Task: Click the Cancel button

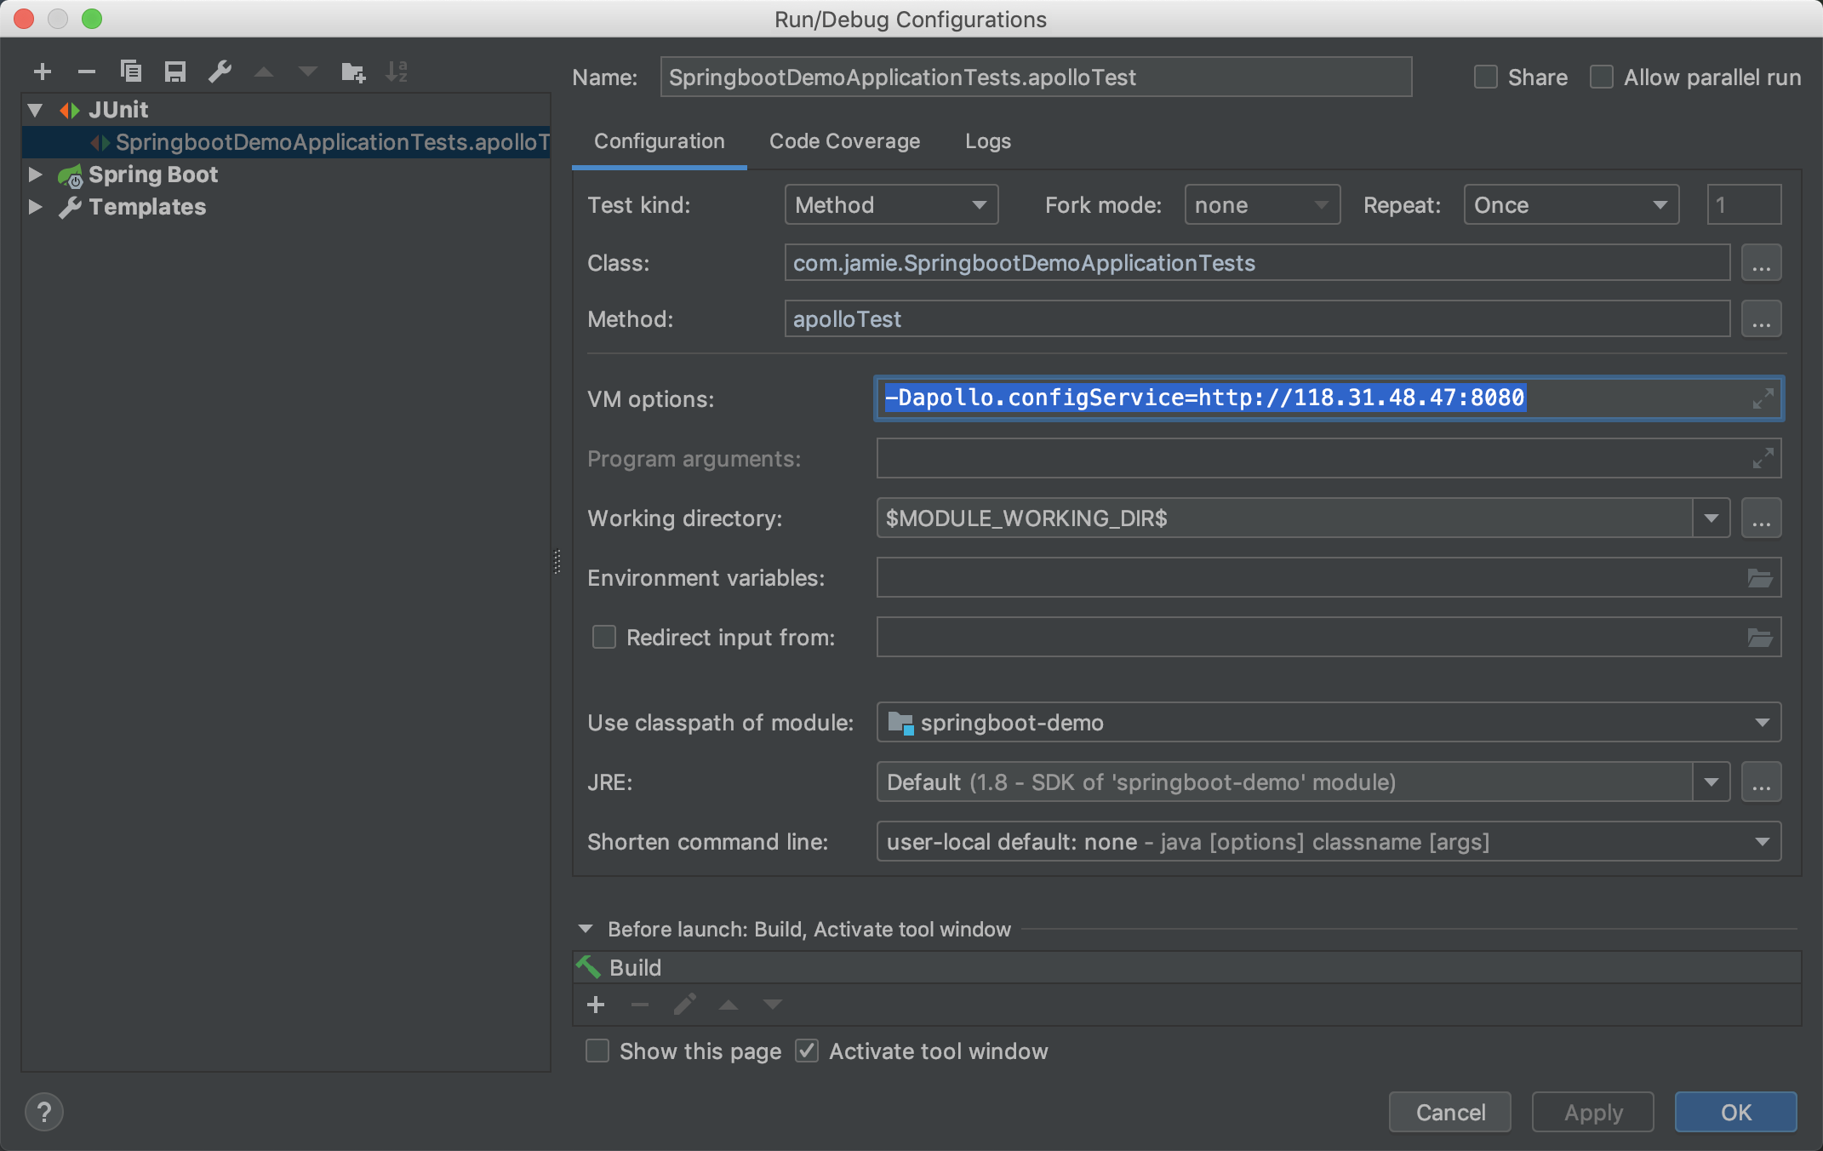Action: pos(1449,1112)
